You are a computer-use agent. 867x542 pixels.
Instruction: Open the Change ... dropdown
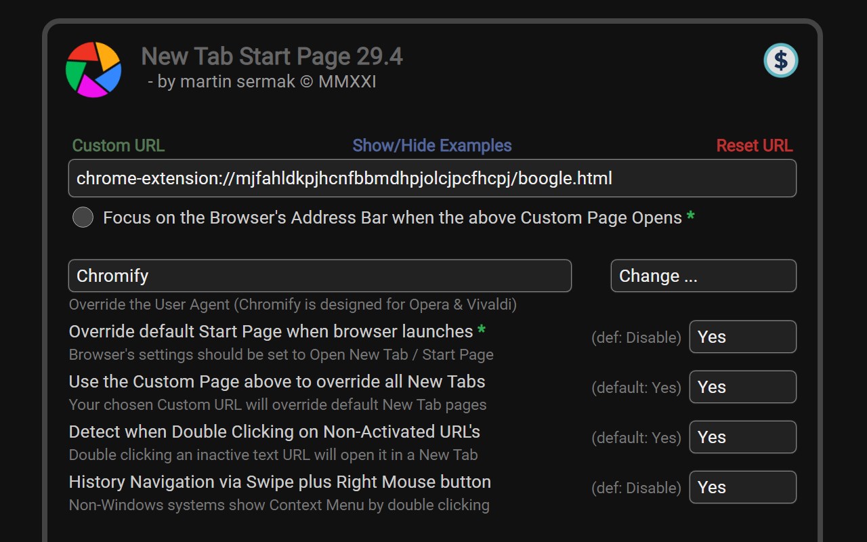click(703, 276)
